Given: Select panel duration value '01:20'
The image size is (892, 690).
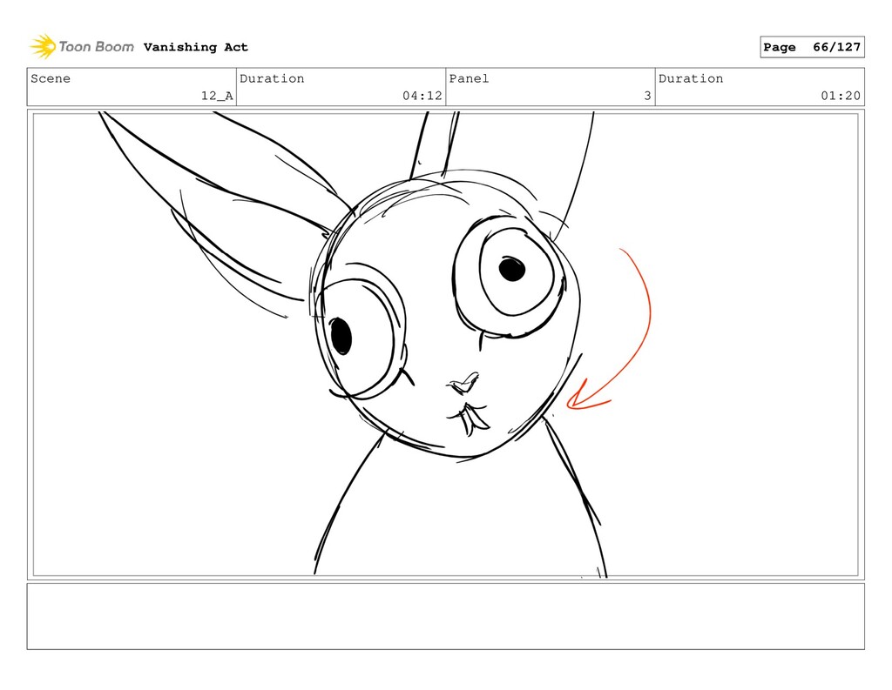Looking at the screenshot, I should pyautogui.click(x=841, y=96).
